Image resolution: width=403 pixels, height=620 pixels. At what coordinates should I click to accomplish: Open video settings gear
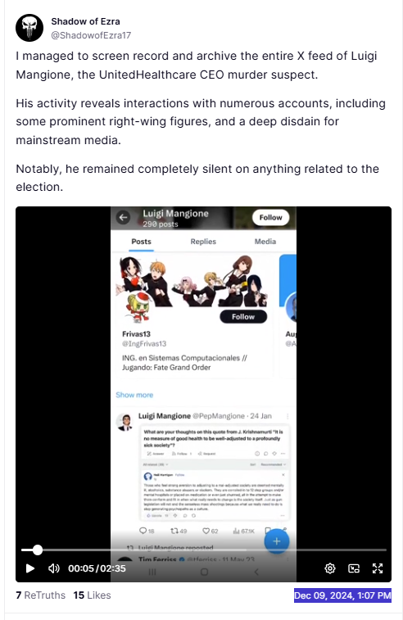(x=330, y=568)
